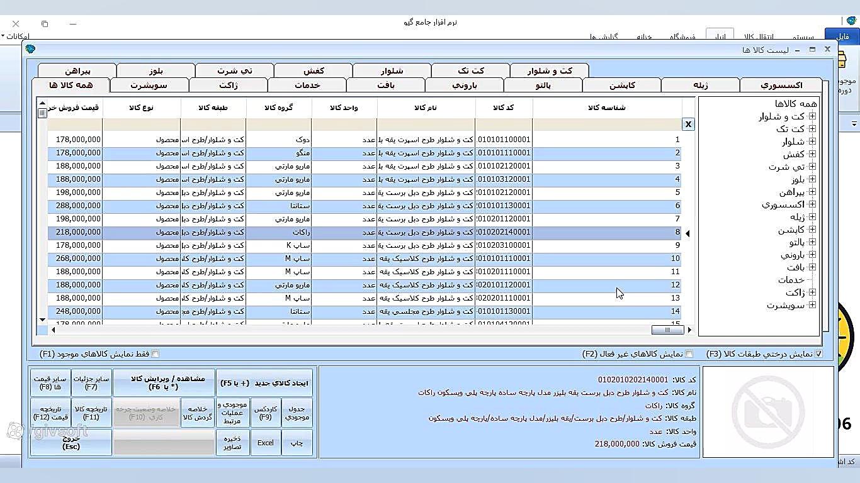Click 'مشاهده / ويرايش کالا' button
The image size is (860, 483).
click(164, 382)
